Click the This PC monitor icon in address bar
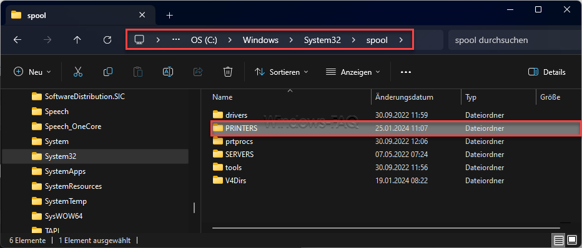Image resolution: width=582 pixels, height=248 pixels. click(139, 40)
